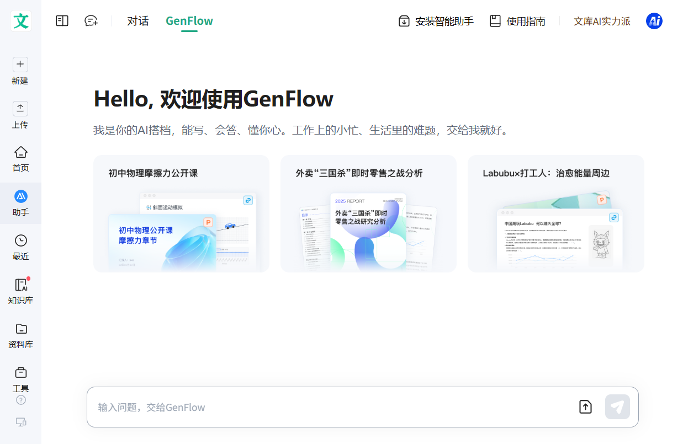Open 知识库 knowledge base in sidebar
This screenshot has height=444, width=683.
click(x=20, y=291)
